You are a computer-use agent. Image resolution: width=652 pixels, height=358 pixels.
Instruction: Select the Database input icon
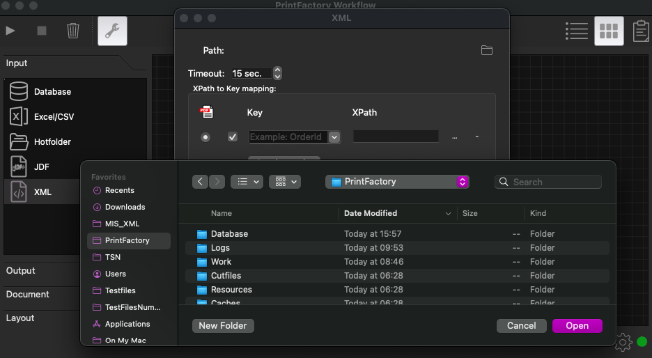pyautogui.click(x=19, y=91)
